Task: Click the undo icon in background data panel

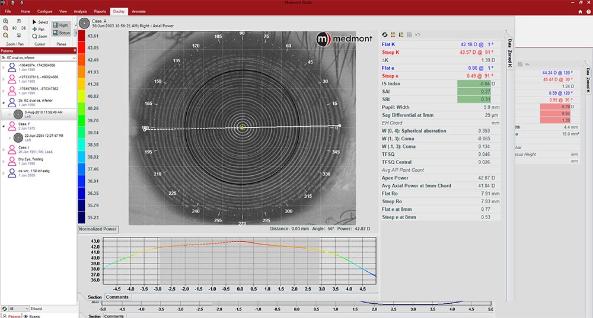Action: 528,65
